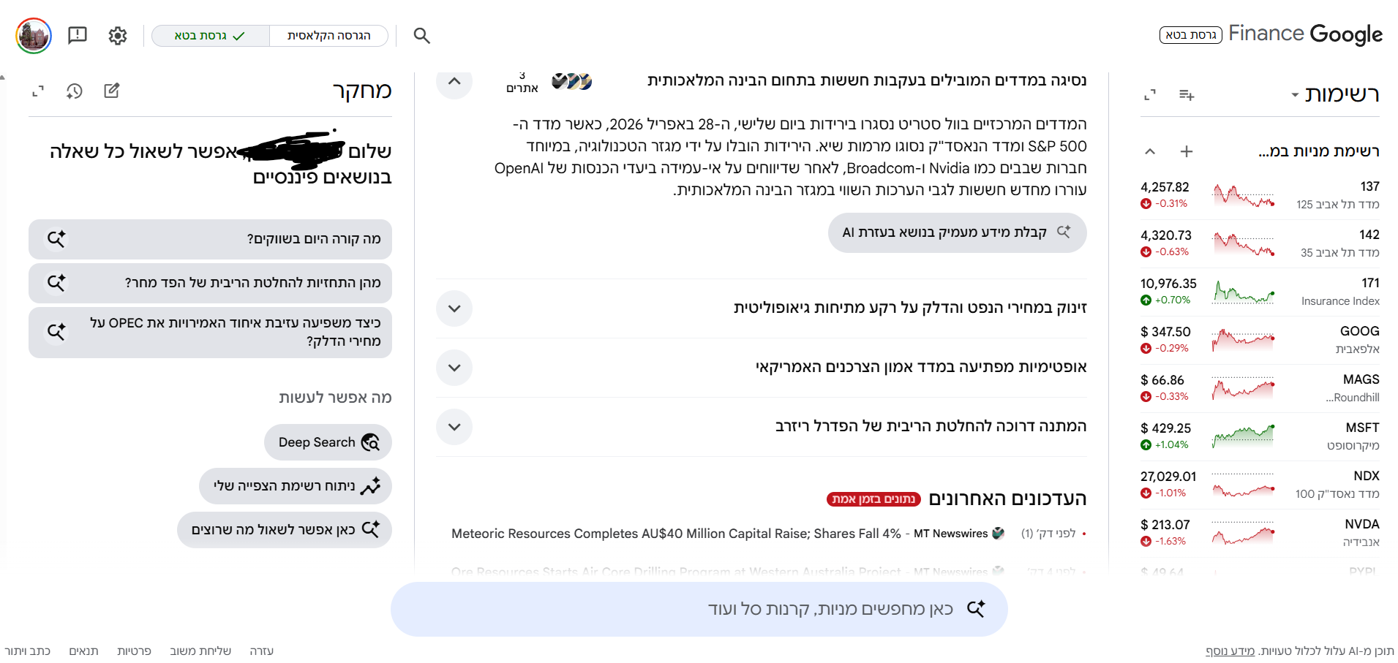The image size is (1398, 663).
Task: Expand the research panel to fullscreen
Action: (x=38, y=91)
